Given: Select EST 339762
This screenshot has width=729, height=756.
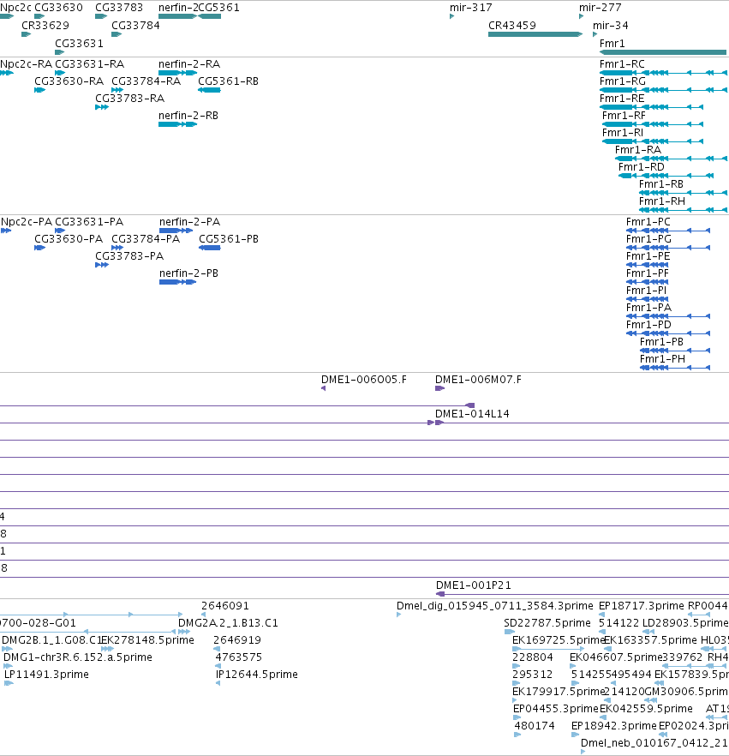Looking at the screenshot, I should pos(682,657).
